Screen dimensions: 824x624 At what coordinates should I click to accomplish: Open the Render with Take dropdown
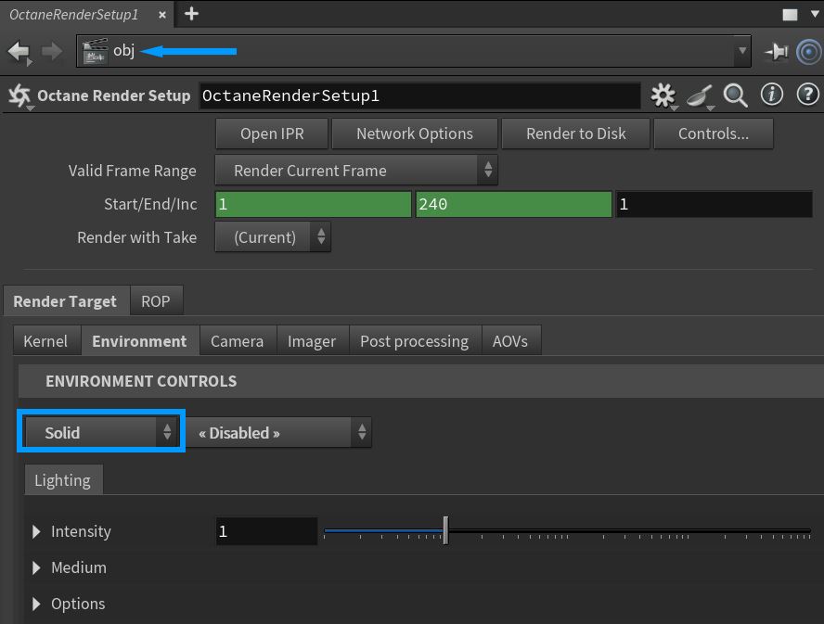click(273, 237)
